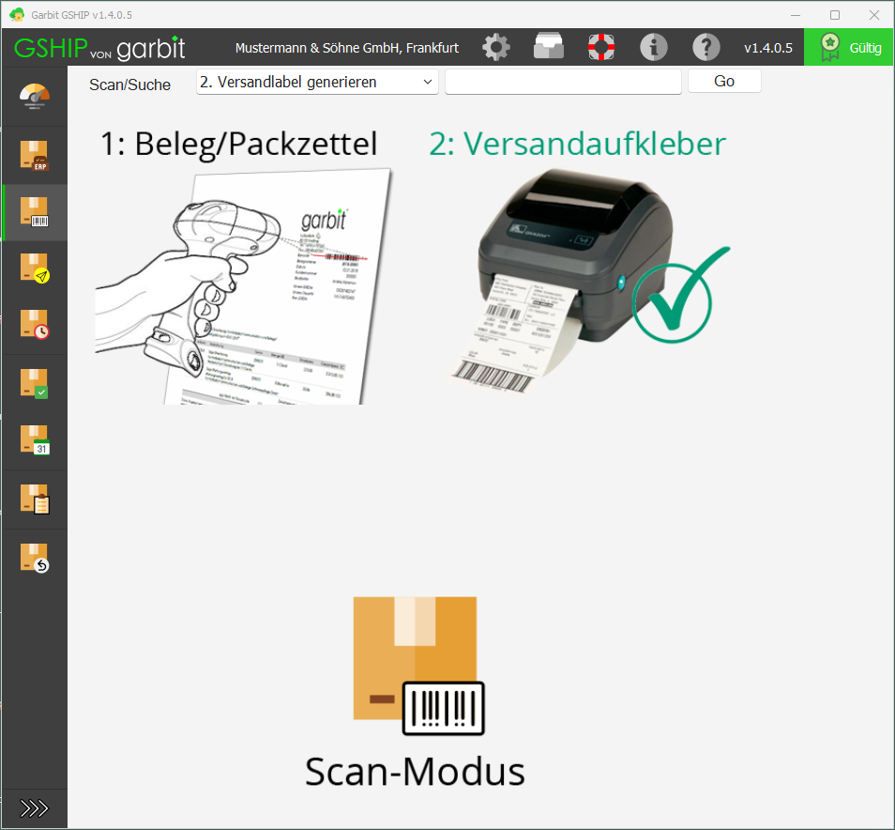The width and height of the screenshot is (895, 830).
Task: Click the green Gültig license badge
Action: (x=849, y=47)
